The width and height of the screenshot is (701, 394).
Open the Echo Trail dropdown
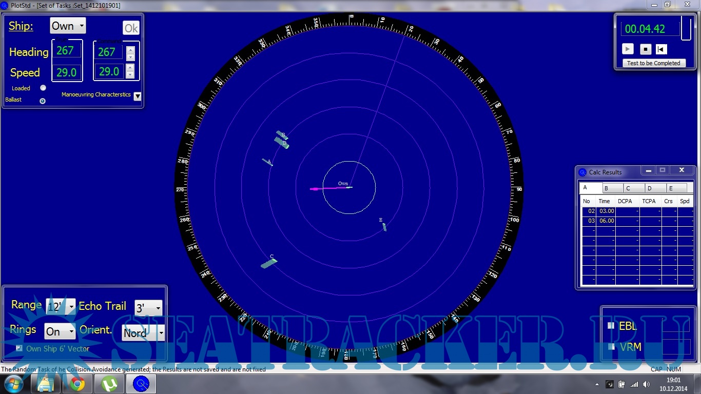coord(148,308)
